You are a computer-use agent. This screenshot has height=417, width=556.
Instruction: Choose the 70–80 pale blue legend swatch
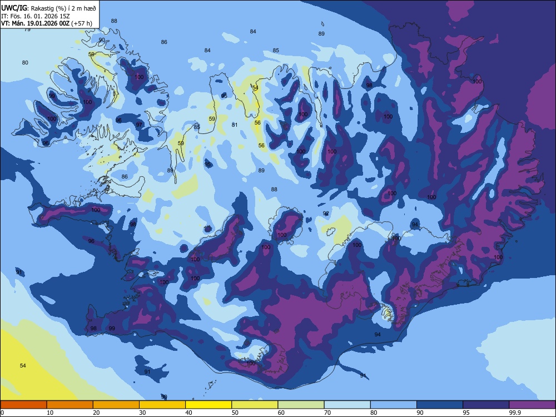tap(347, 405)
